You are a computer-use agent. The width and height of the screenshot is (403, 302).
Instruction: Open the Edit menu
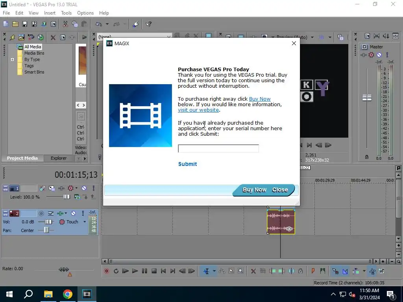(19, 13)
